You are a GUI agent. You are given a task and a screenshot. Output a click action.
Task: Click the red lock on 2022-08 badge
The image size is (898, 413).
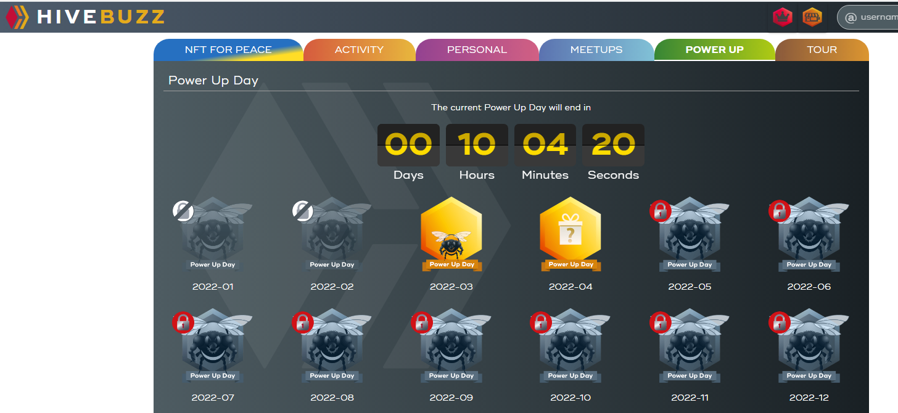[x=302, y=322]
